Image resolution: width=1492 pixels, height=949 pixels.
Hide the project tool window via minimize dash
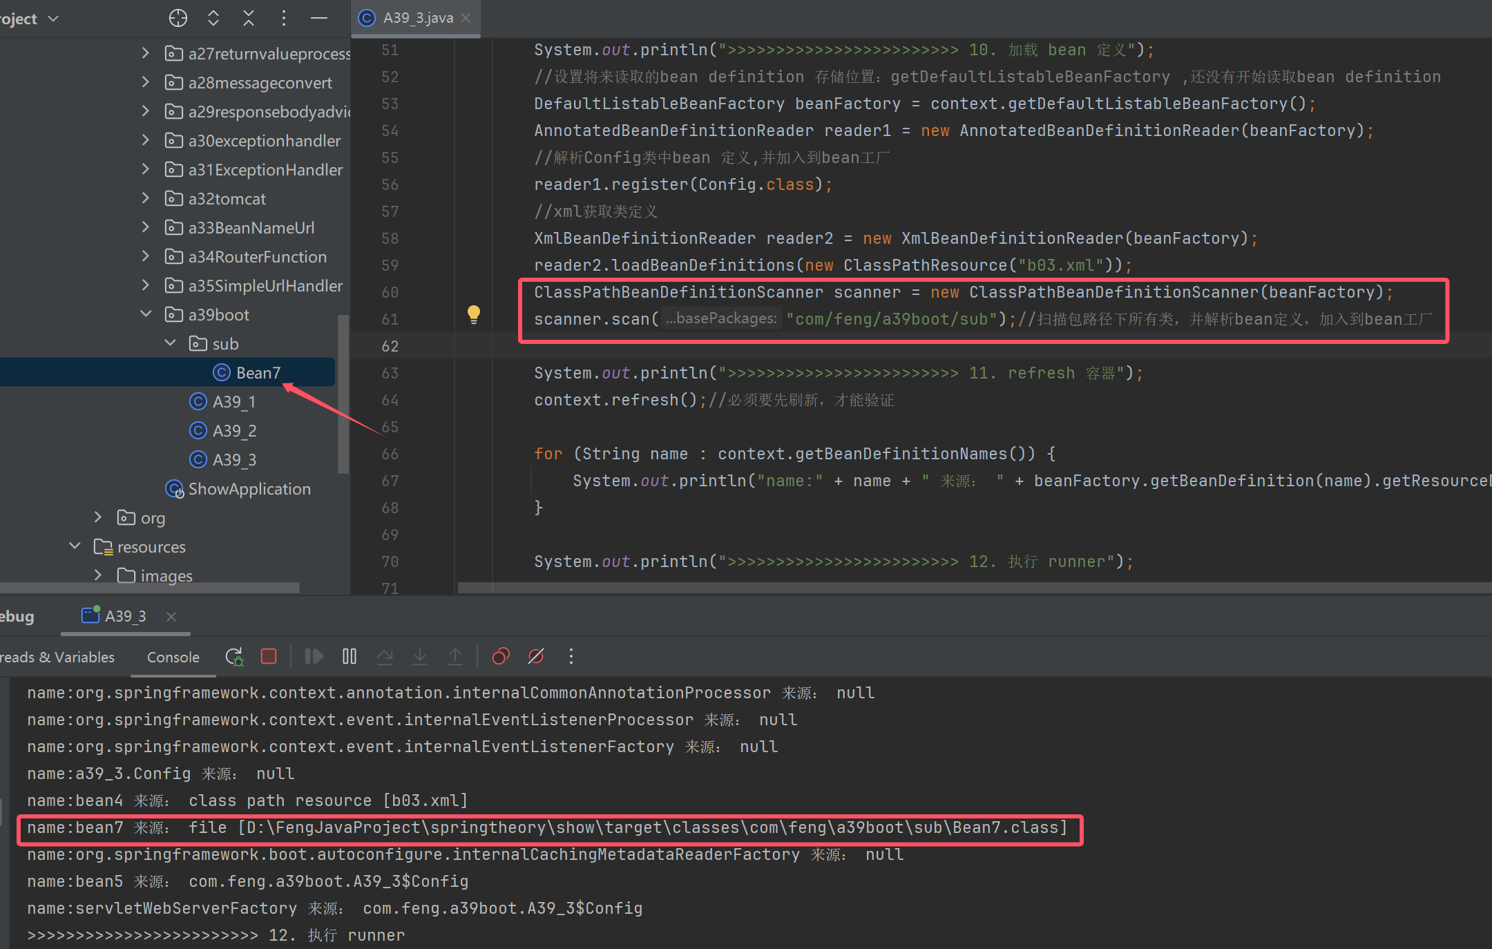[x=319, y=19]
